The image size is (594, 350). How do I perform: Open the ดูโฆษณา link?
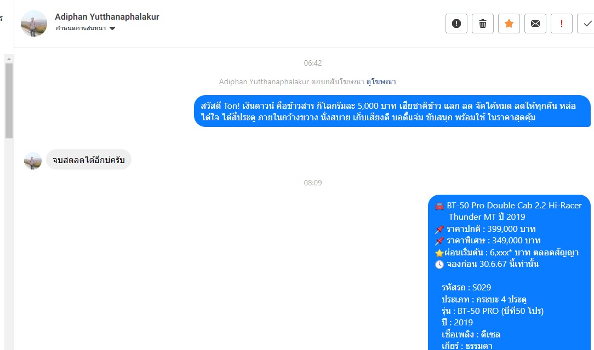[381, 81]
